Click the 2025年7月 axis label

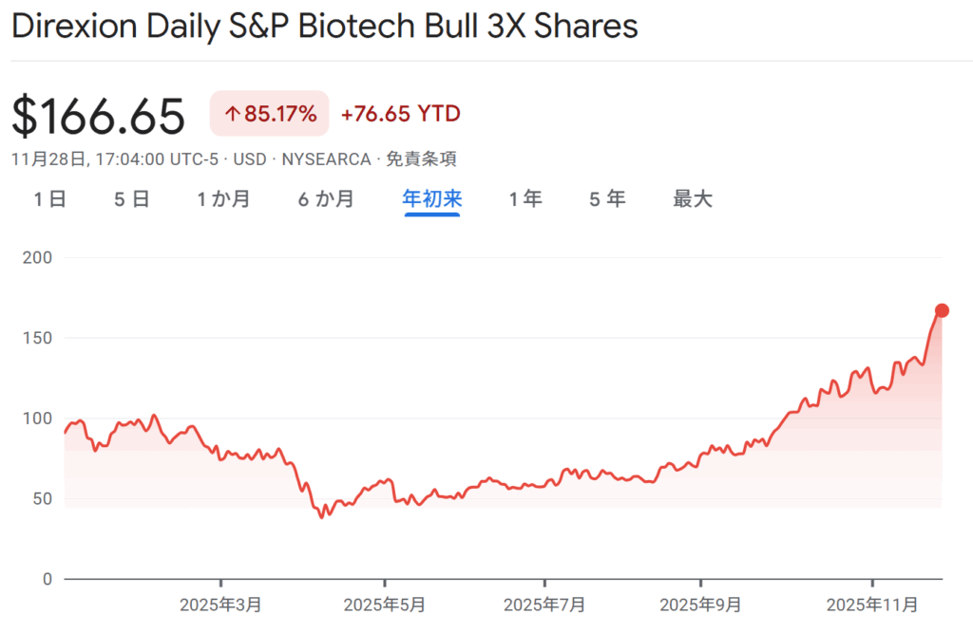tap(544, 605)
